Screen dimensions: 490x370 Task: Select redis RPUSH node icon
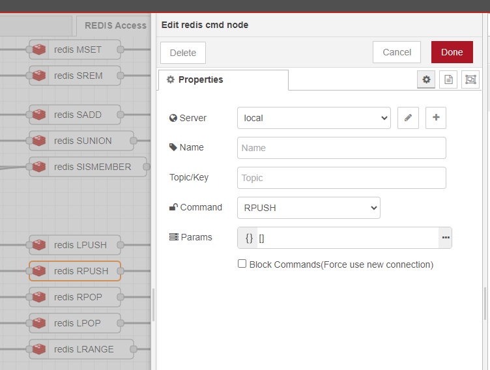39,271
